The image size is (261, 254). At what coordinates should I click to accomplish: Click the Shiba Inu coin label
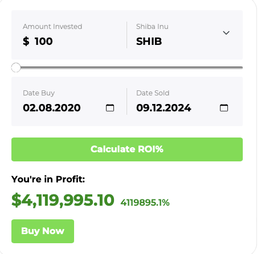click(152, 27)
